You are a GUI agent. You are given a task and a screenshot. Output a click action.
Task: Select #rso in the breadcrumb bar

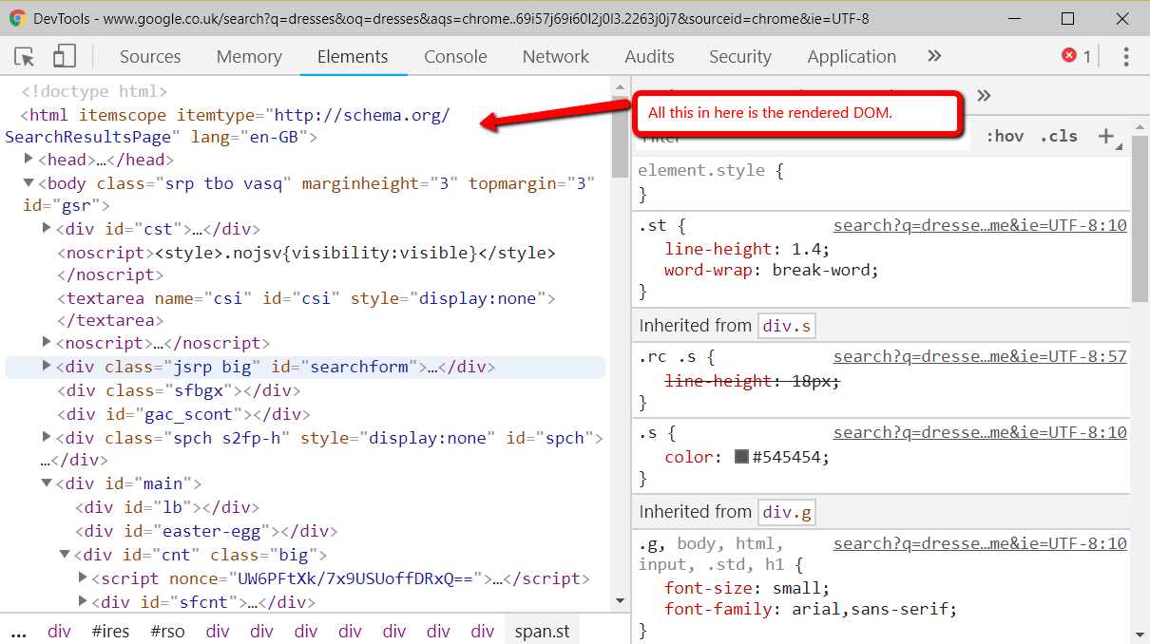tap(168, 632)
